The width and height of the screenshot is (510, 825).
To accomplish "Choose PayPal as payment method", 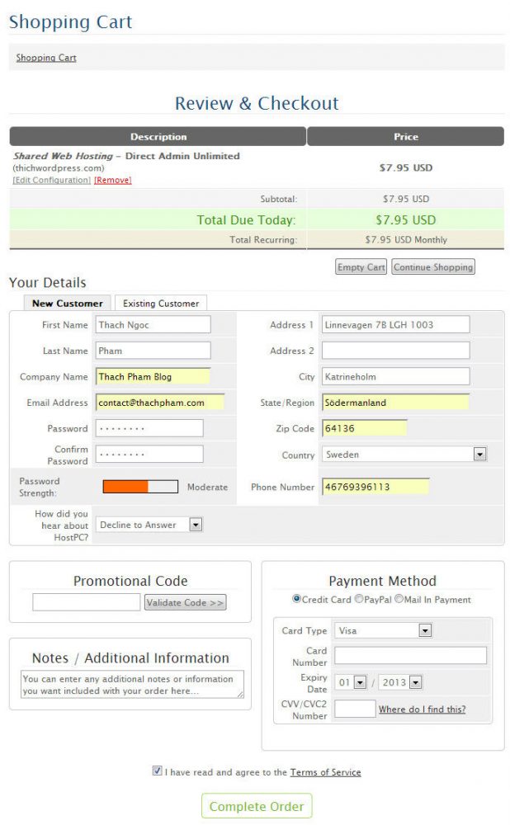I will [358, 599].
